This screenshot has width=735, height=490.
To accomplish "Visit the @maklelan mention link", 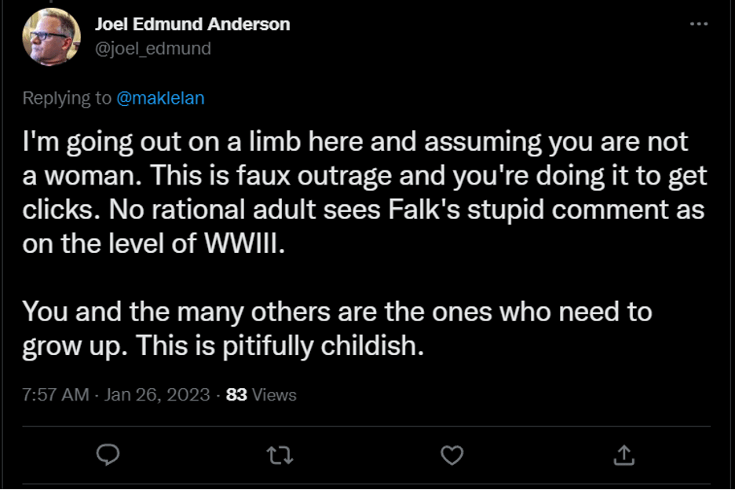I will tap(160, 98).
